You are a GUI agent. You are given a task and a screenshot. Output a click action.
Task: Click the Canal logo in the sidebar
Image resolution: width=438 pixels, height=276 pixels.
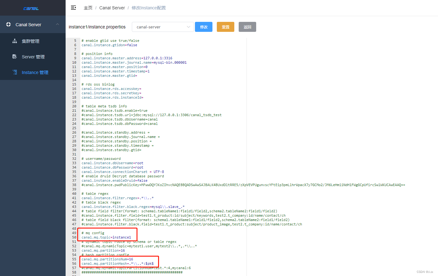click(x=31, y=8)
